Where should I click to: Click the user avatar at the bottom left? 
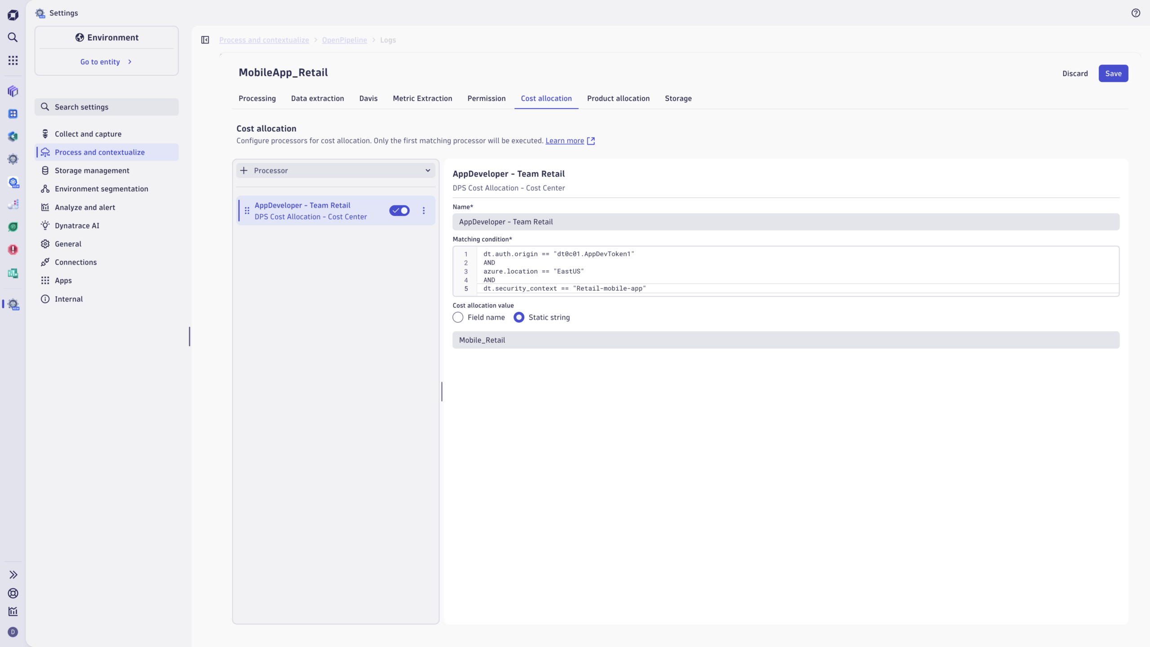(x=13, y=632)
